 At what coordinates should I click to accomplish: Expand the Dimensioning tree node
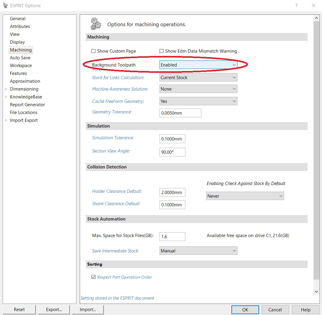tap(6, 89)
